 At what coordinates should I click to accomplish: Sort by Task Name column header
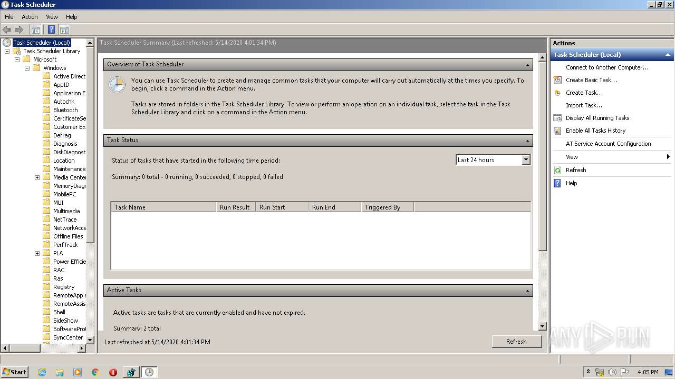(163, 207)
